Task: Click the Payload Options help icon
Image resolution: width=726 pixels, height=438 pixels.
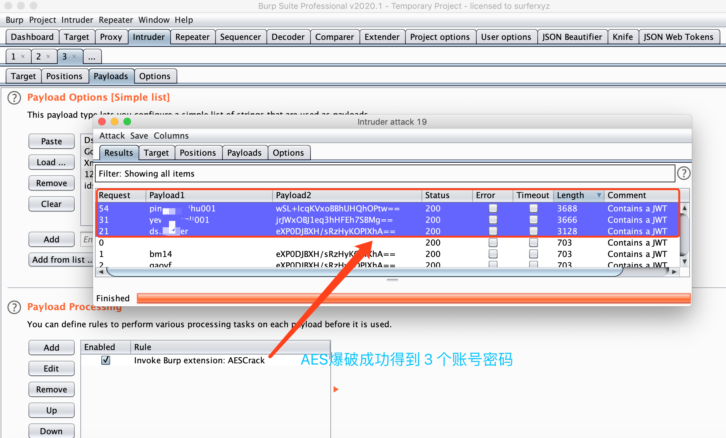Action: pos(14,98)
